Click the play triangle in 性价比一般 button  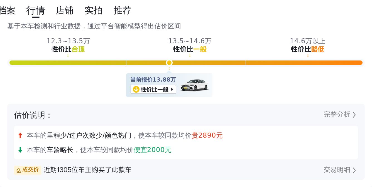click(x=172, y=89)
